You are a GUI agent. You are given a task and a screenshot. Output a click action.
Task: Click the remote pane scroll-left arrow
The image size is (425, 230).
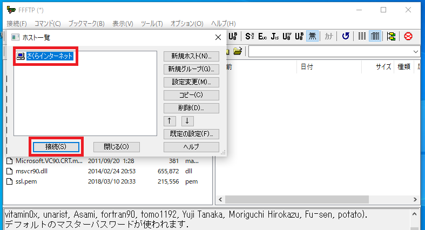(220, 200)
